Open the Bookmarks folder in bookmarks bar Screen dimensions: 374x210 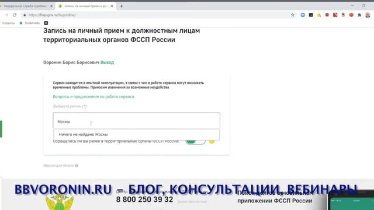[30, 23]
